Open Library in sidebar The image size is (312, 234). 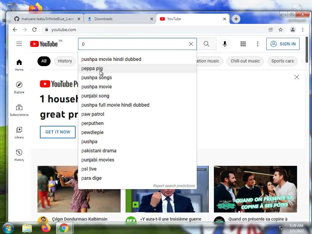click(x=19, y=133)
